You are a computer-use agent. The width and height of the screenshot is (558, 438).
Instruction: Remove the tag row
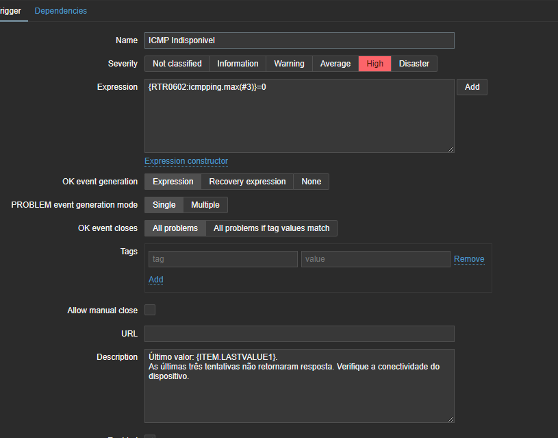click(469, 259)
